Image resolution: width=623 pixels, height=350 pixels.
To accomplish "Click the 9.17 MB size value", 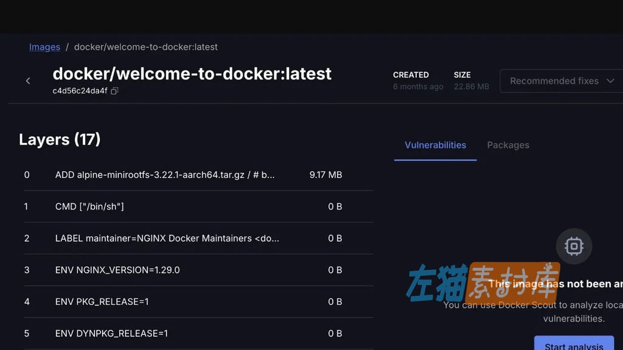I will 325,175.
